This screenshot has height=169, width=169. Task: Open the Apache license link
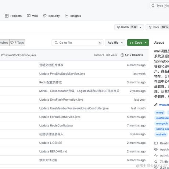(x=165, y=150)
